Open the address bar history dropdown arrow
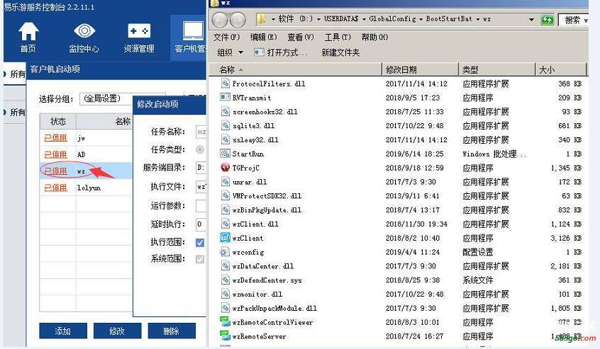 531,20
